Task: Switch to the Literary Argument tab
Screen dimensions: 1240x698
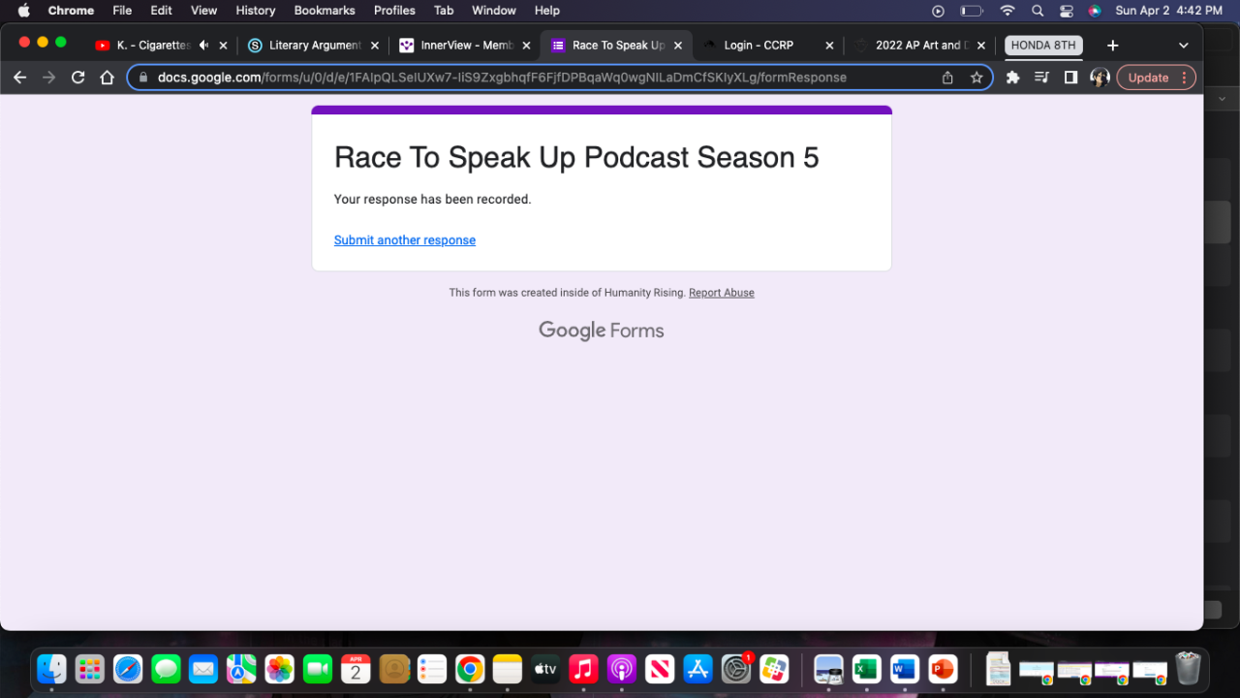Action: pyautogui.click(x=315, y=46)
